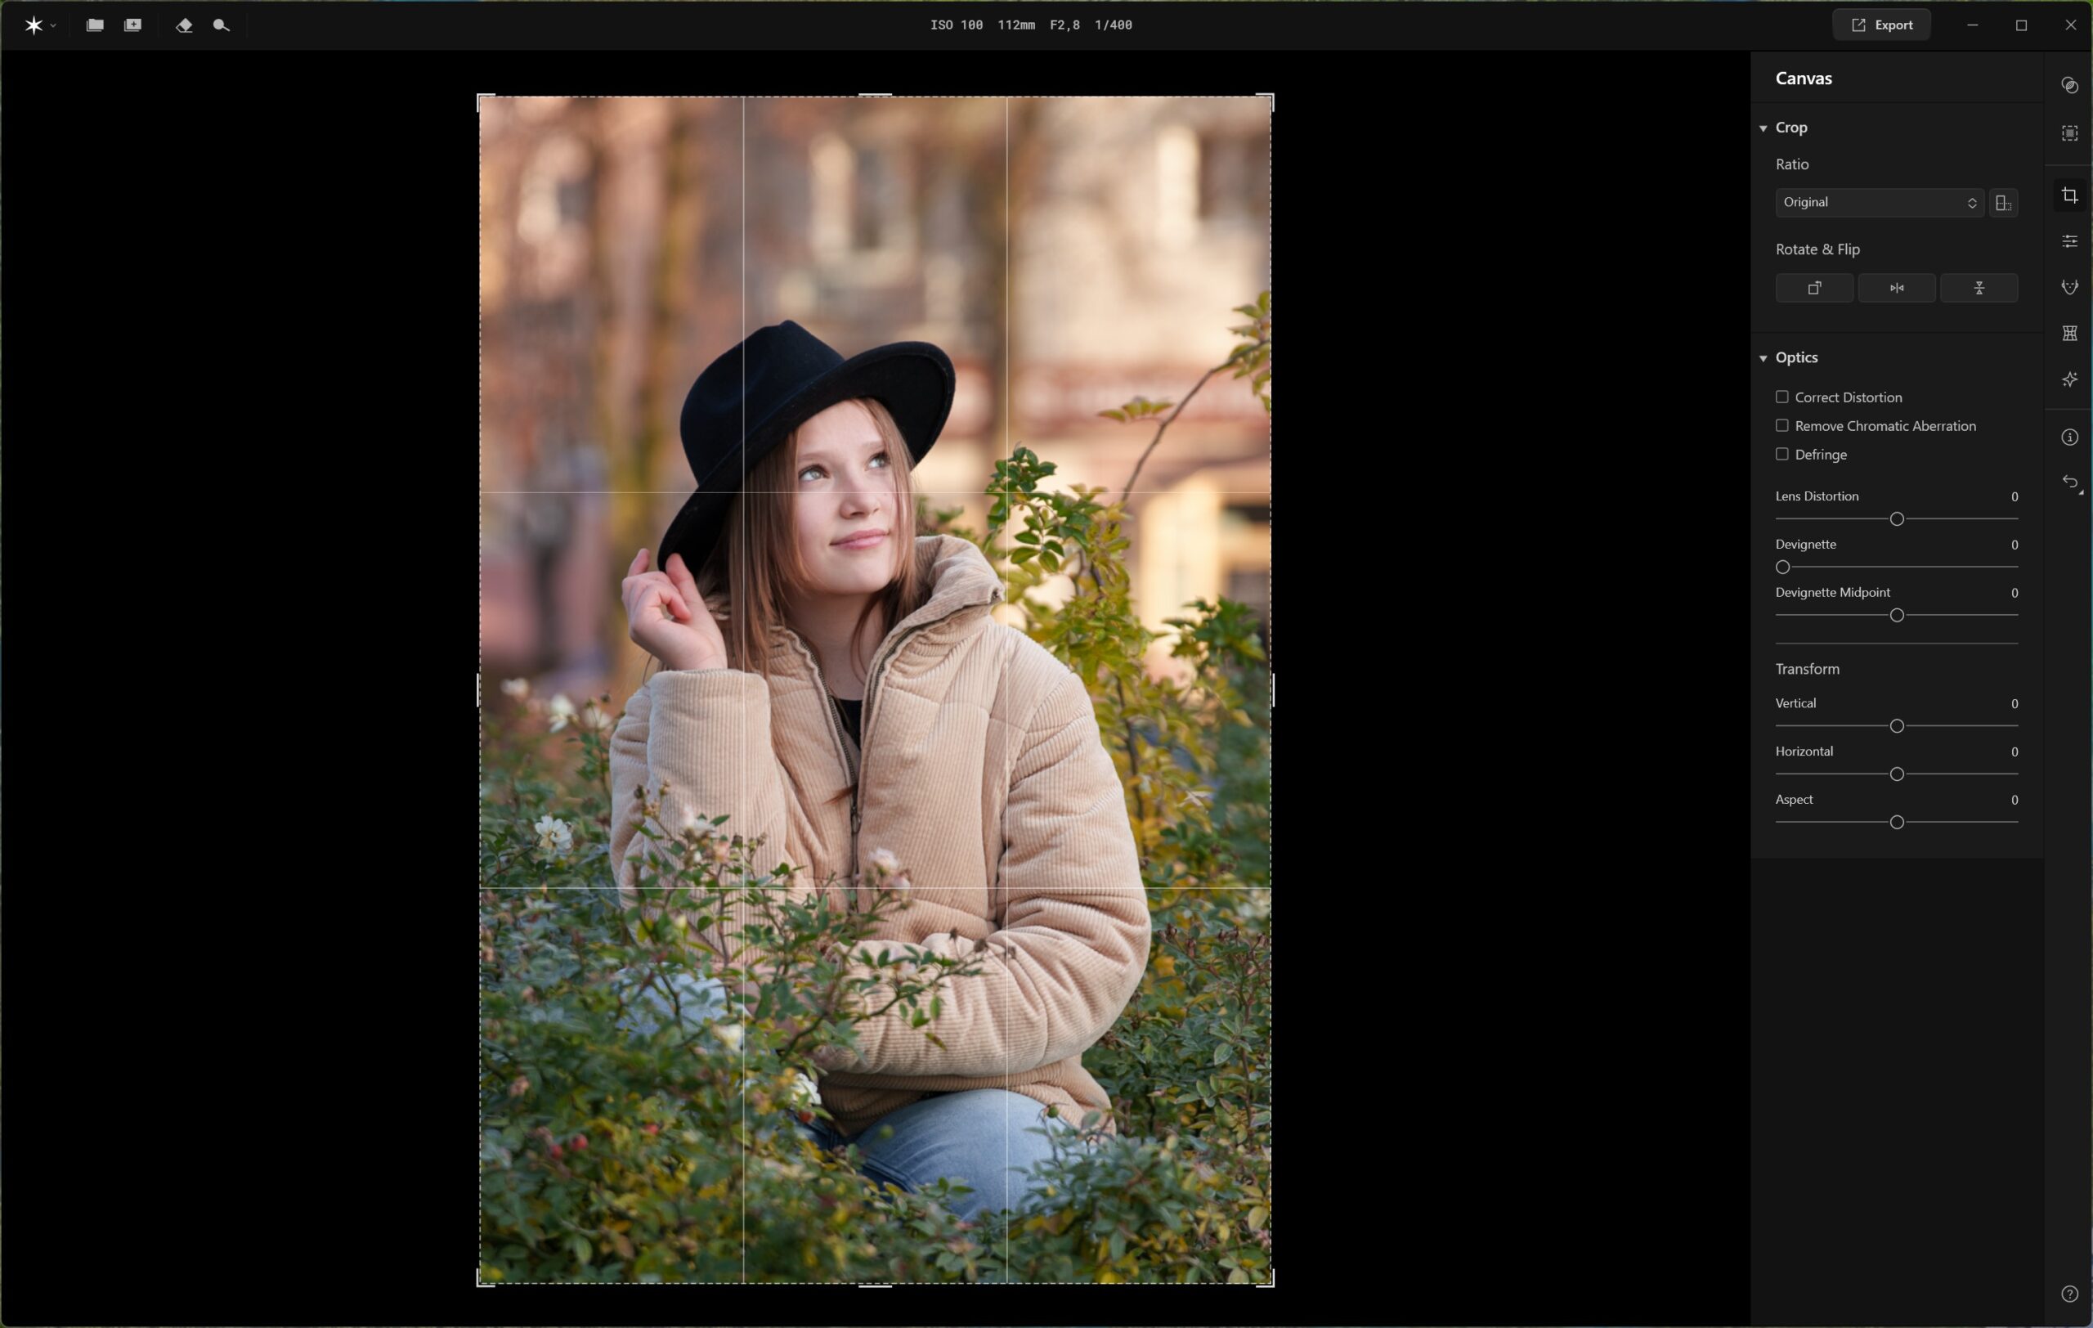The height and width of the screenshot is (1328, 2093).
Task: Check the Defringe option
Action: point(1782,455)
